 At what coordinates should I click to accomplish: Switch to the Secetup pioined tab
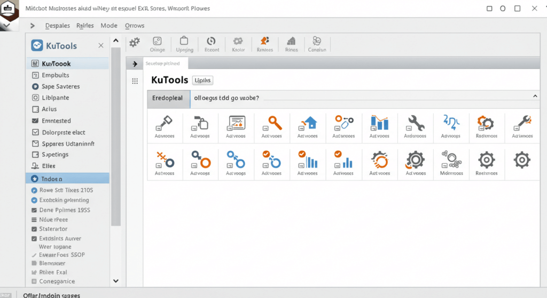pyautogui.click(x=166, y=63)
